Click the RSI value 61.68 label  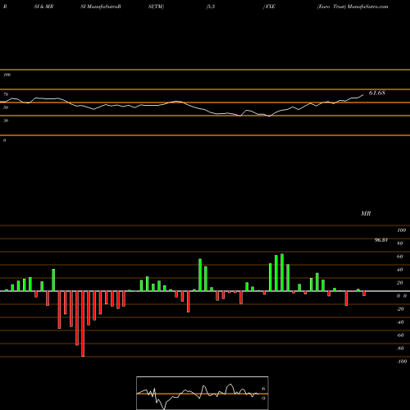377,93
